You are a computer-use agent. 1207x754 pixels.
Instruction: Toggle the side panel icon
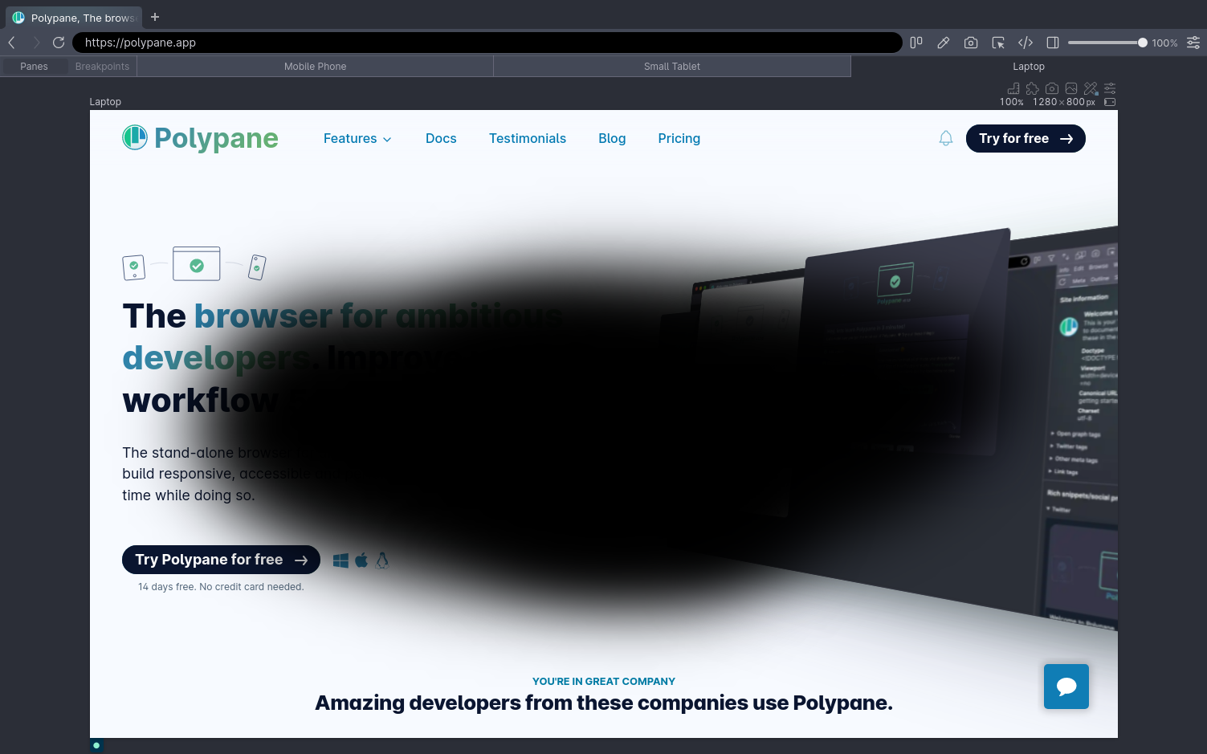(x=1053, y=43)
